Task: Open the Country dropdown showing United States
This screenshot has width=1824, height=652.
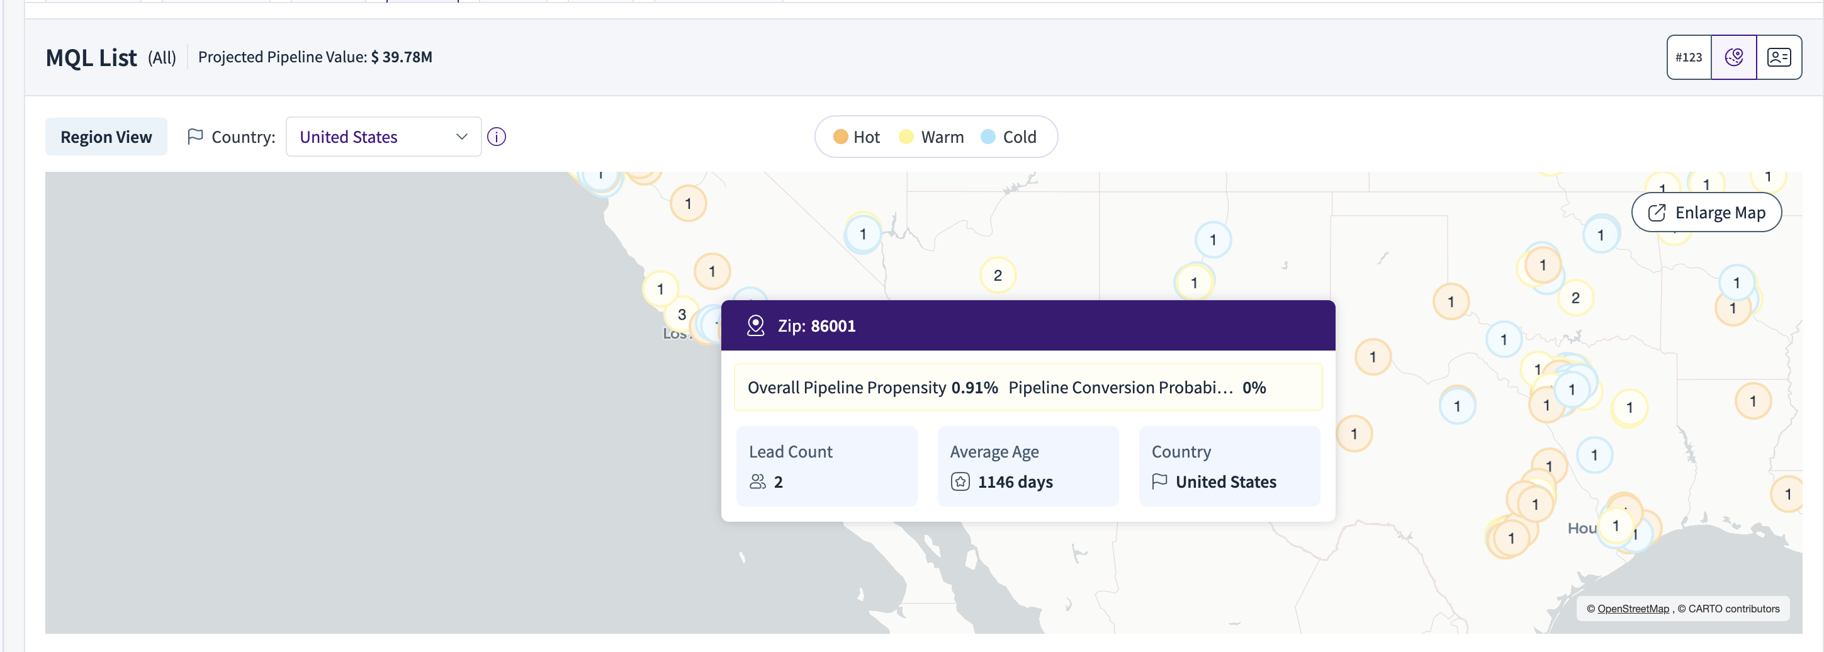Action: tap(383, 137)
